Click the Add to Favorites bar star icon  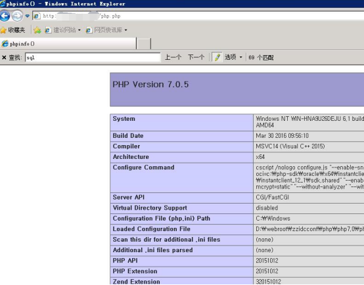click(x=37, y=30)
